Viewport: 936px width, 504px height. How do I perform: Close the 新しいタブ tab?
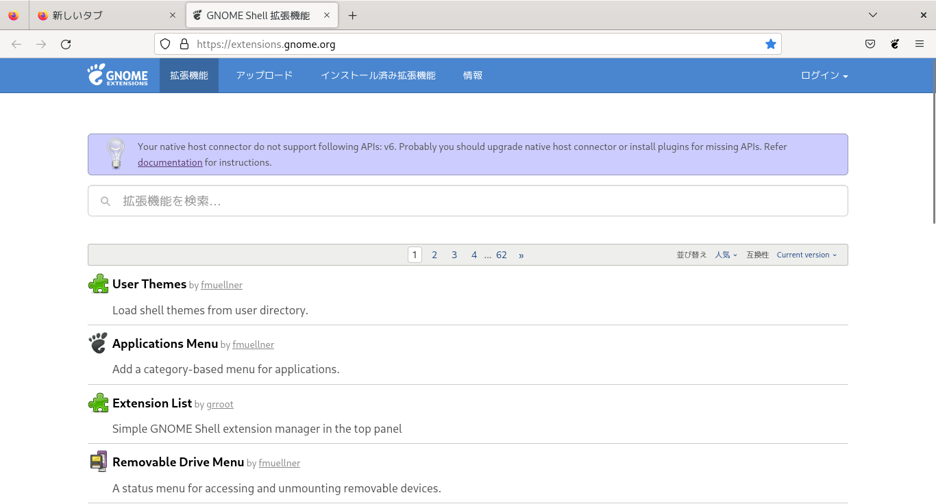(x=173, y=15)
